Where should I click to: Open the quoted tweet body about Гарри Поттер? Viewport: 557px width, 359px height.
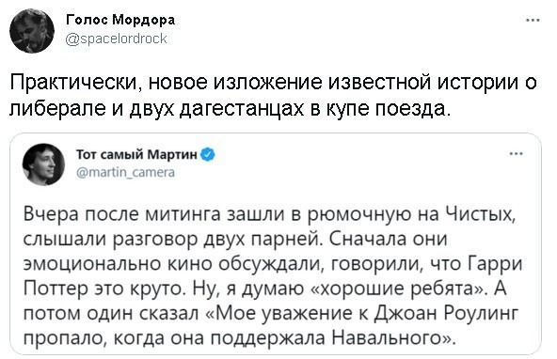tap(273, 275)
